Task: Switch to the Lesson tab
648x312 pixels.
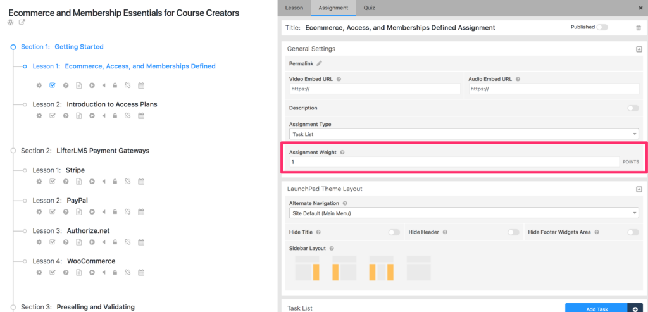Action: click(294, 8)
